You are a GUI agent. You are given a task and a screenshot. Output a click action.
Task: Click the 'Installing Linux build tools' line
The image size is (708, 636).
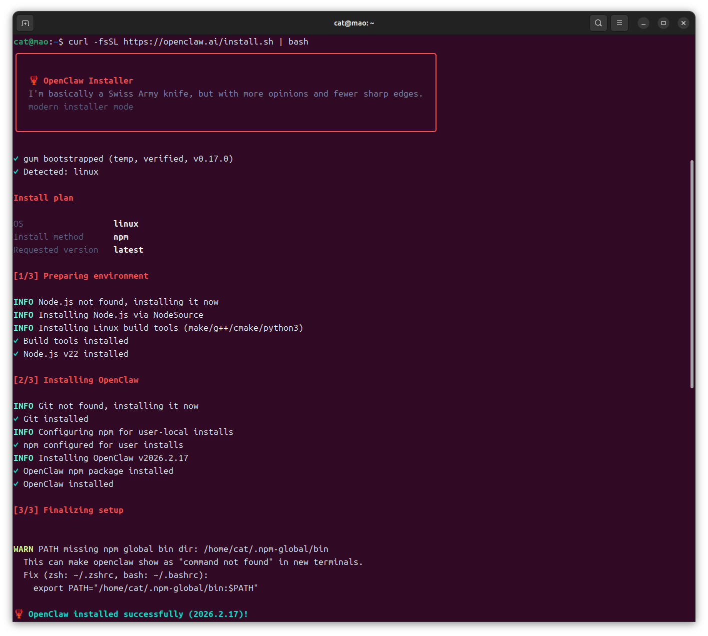click(158, 328)
